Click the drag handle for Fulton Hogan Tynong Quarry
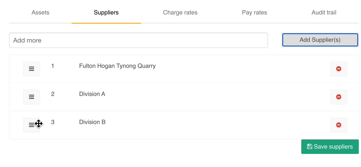Screen dimensions: 361x167 point(32,69)
